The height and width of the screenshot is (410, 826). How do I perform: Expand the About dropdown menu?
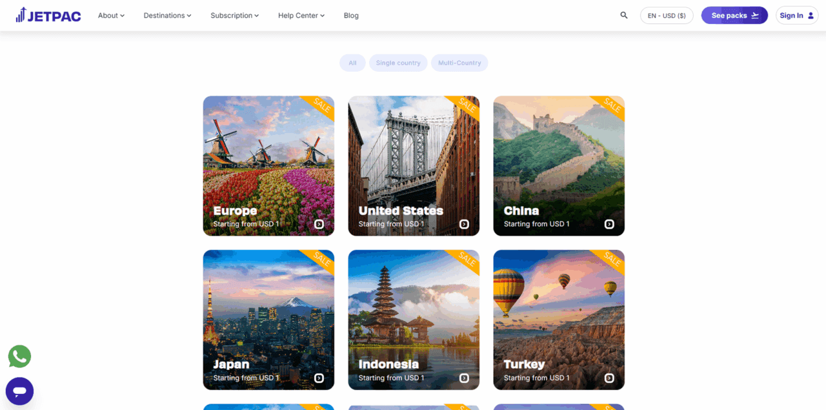pos(111,15)
